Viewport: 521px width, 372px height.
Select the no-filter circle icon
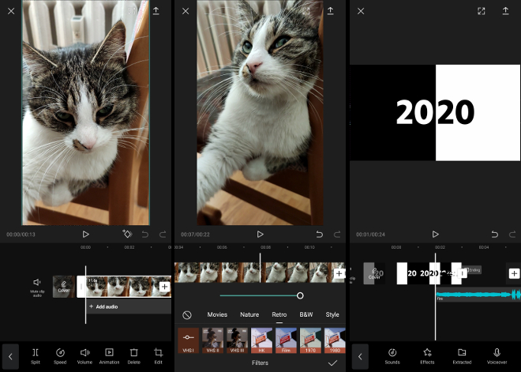pos(187,314)
